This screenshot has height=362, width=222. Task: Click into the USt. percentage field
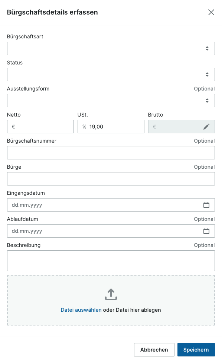coord(111,127)
